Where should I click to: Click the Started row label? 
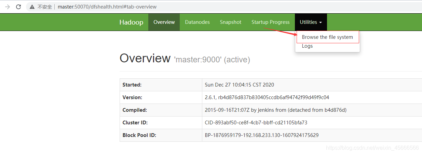(132, 85)
